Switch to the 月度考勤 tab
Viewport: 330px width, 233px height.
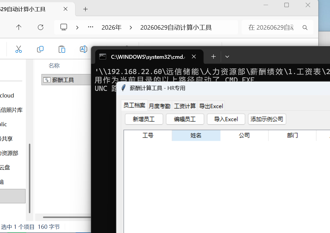point(160,106)
